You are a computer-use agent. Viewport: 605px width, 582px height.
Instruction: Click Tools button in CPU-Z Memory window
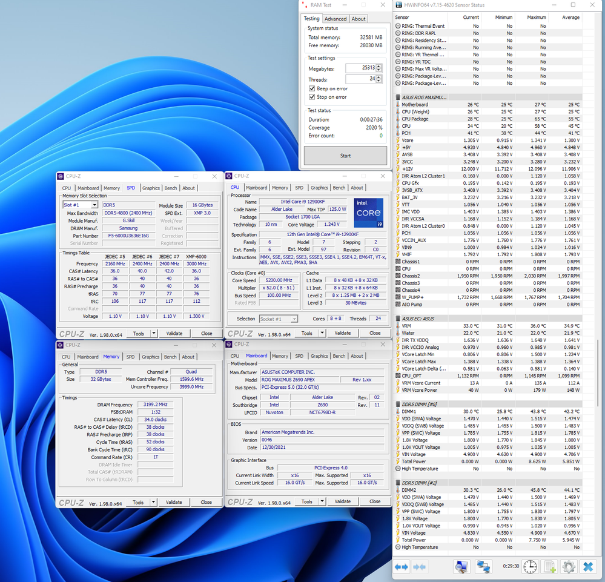tap(138, 501)
